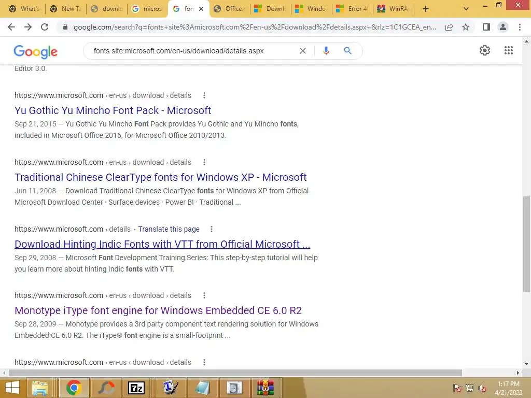Open Yu Gothic Yu Mincho Font Pack link
The height and width of the screenshot is (398, 531).
click(x=113, y=110)
